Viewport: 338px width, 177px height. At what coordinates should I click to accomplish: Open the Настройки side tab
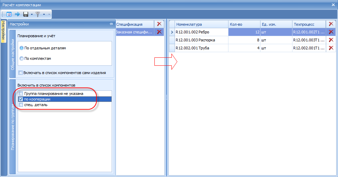tap(4, 32)
